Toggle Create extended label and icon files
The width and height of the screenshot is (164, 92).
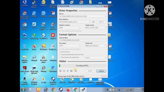click(x=60, y=54)
